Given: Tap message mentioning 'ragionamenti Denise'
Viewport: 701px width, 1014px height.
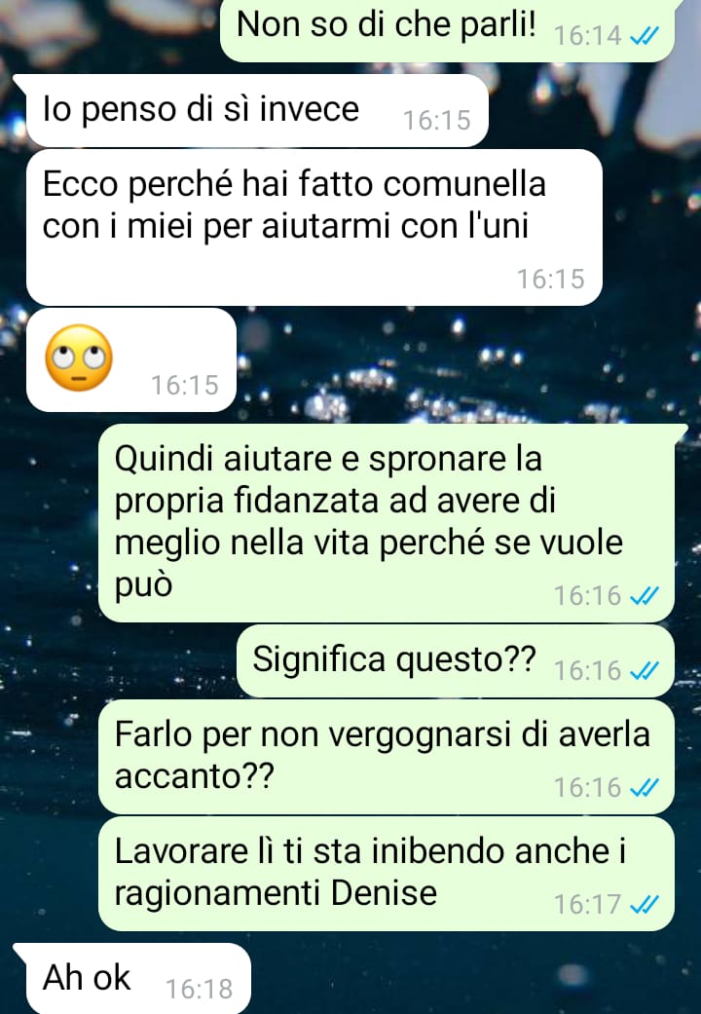Looking at the screenshot, I should pyautogui.click(x=387, y=874).
